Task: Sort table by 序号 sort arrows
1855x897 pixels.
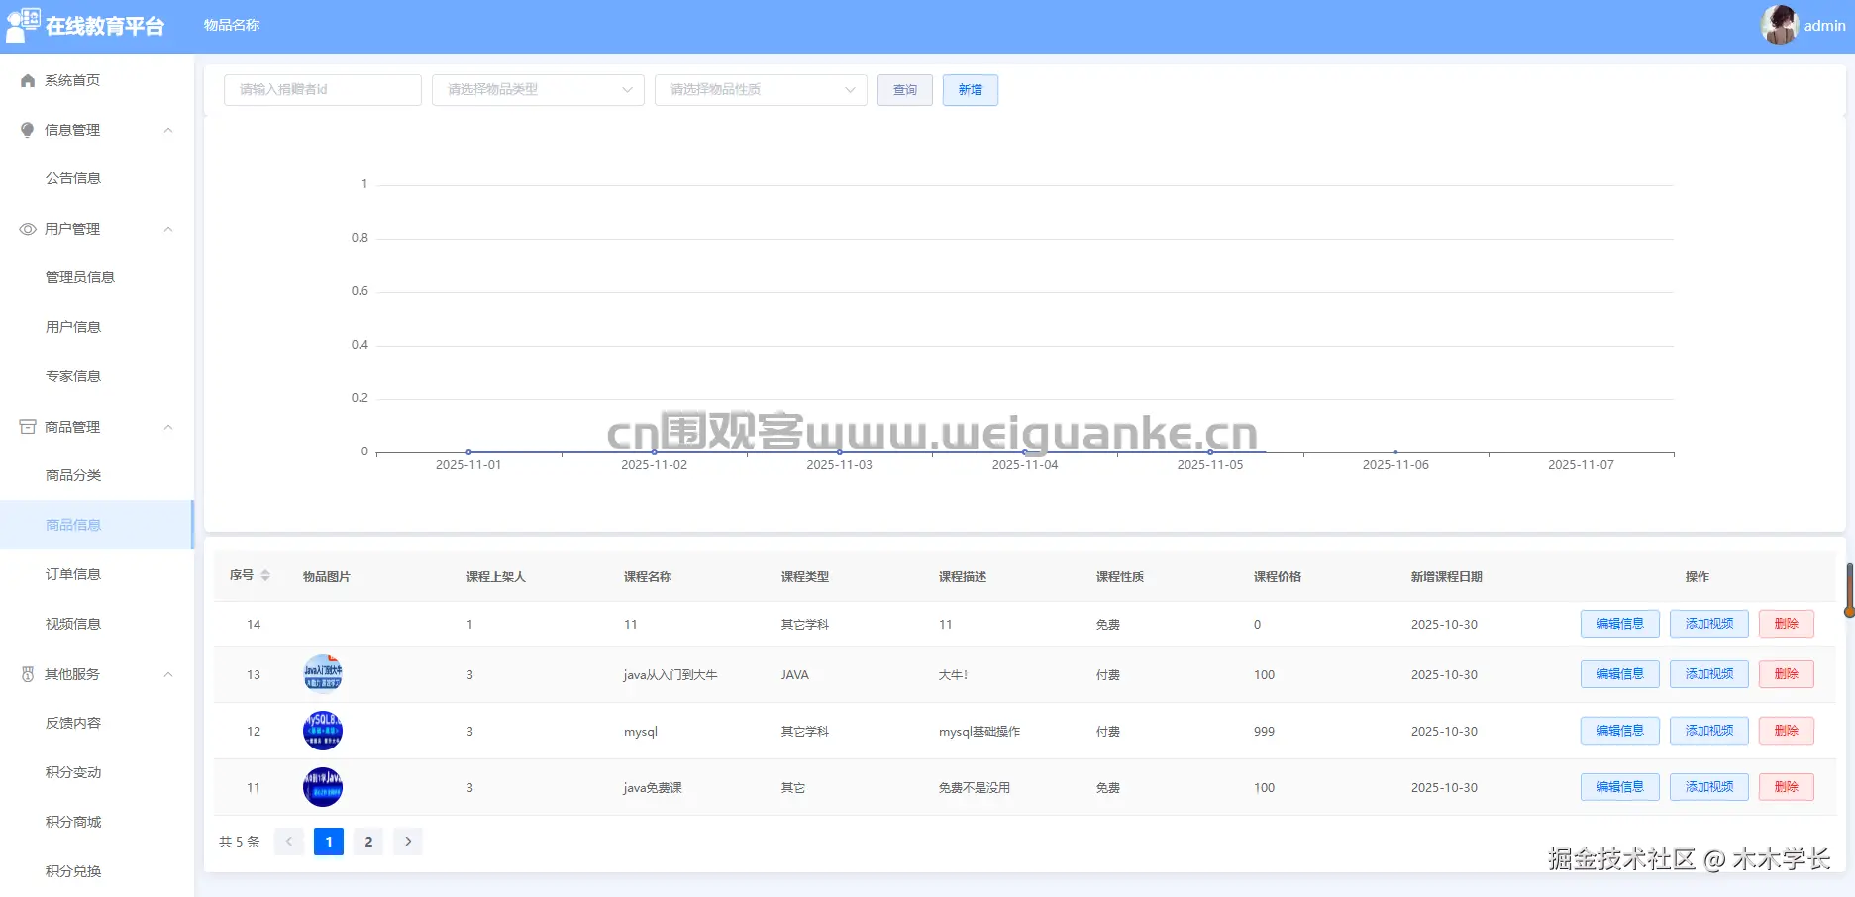Action: pos(265,575)
